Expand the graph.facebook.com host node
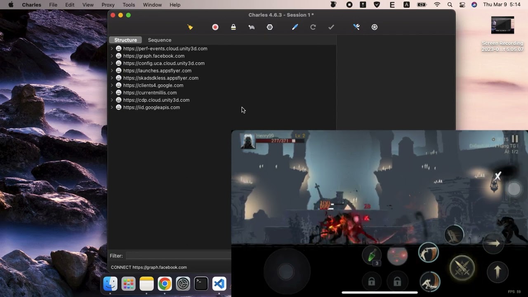The width and height of the screenshot is (528, 297). point(112,56)
